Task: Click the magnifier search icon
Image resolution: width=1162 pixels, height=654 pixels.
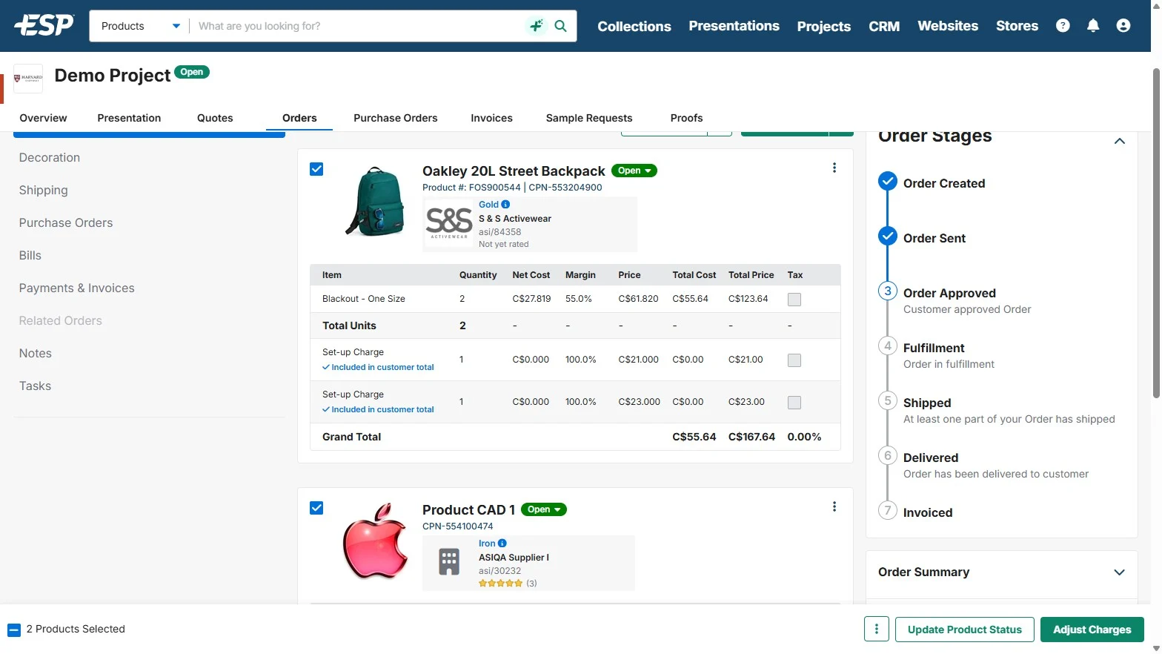Action: (x=561, y=26)
